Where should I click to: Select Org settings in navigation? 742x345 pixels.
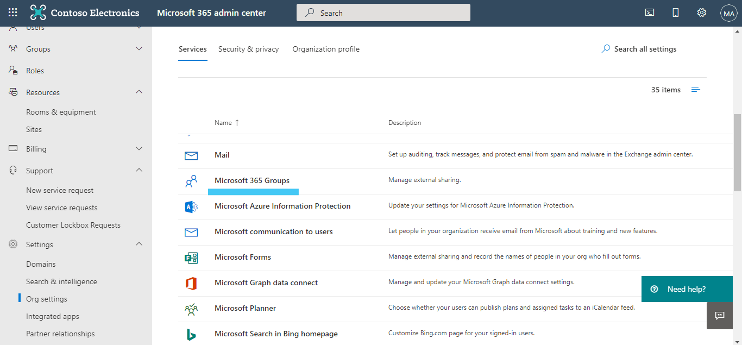(x=47, y=299)
